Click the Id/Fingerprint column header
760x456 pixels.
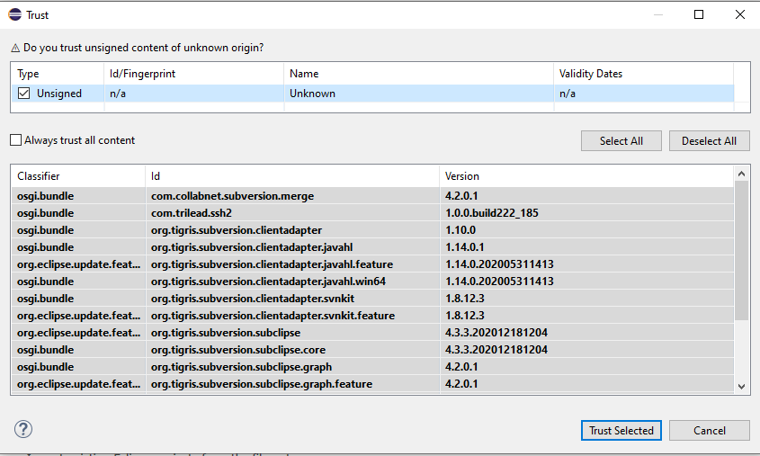194,74
